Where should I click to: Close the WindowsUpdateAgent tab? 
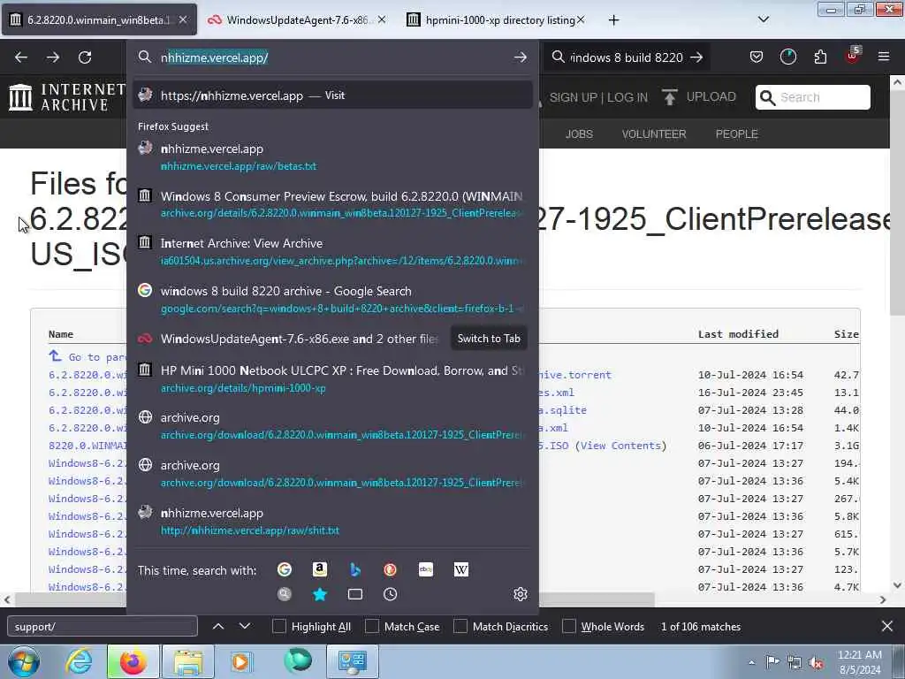coord(382,20)
